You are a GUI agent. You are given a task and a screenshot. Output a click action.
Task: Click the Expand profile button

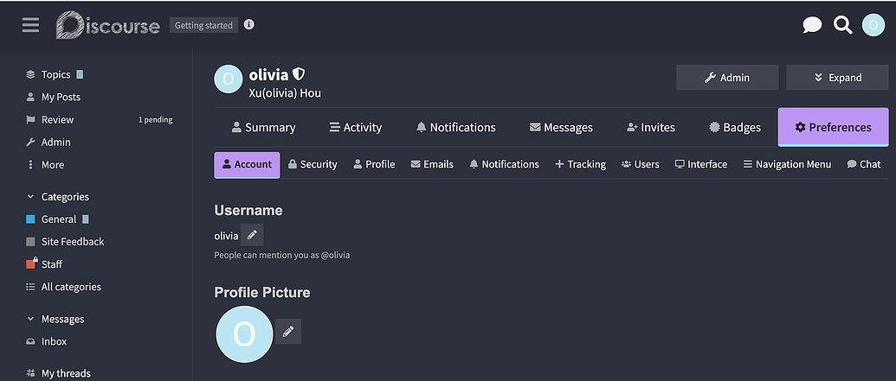tap(837, 78)
